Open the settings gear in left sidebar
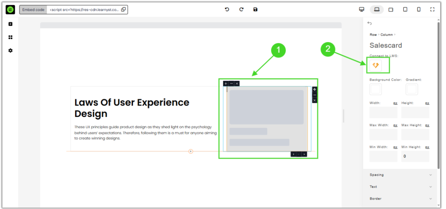 10,51
